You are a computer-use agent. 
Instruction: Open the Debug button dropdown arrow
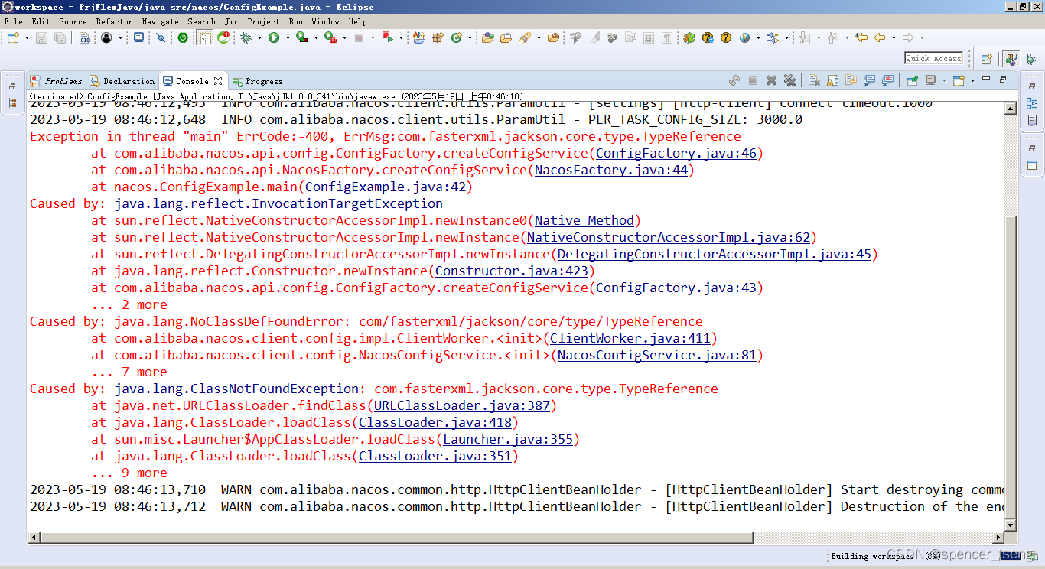(259, 37)
